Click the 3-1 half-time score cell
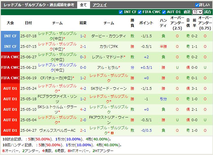 point(194,89)
